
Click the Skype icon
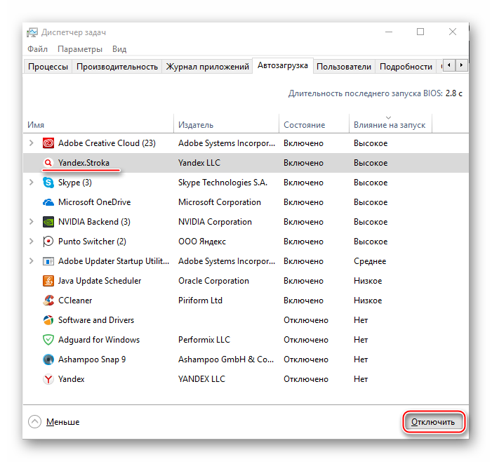point(48,183)
